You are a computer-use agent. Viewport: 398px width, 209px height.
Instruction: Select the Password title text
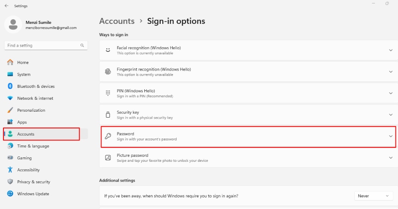click(125, 134)
